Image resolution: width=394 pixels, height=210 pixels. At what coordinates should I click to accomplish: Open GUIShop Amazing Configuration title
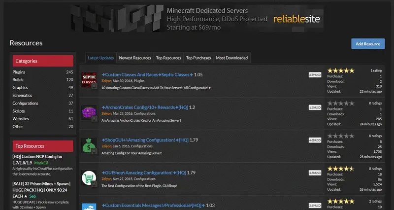click(x=144, y=173)
